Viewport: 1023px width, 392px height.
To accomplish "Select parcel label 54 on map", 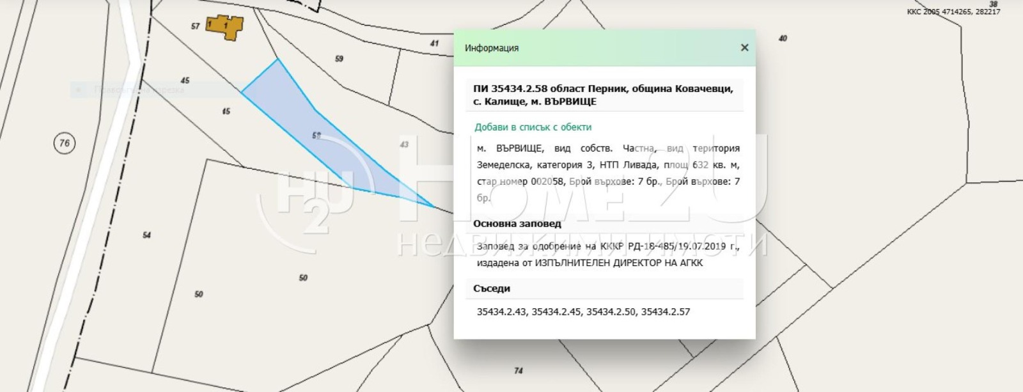I will click(x=147, y=235).
